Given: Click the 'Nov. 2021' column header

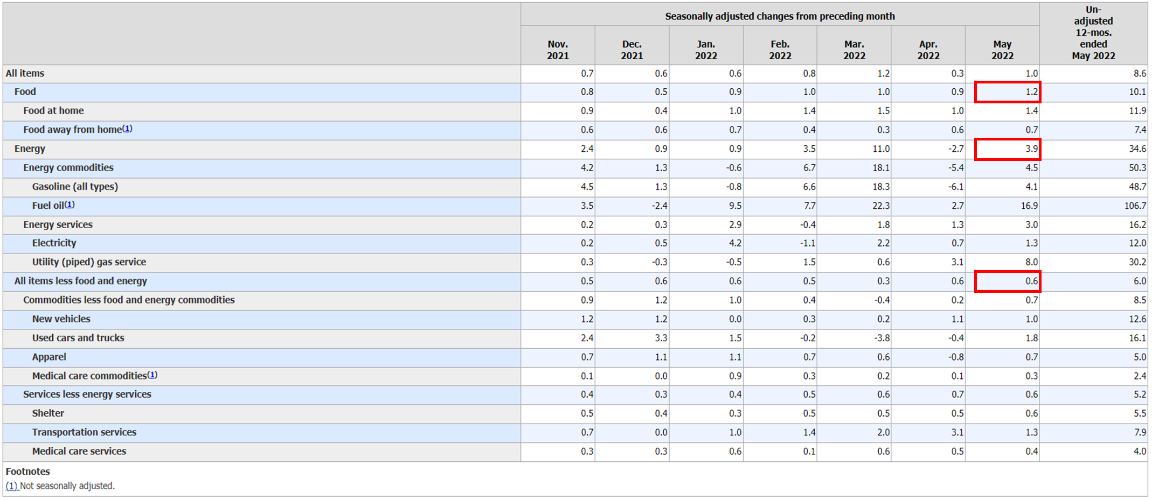Looking at the screenshot, I should tap(558, 50).
